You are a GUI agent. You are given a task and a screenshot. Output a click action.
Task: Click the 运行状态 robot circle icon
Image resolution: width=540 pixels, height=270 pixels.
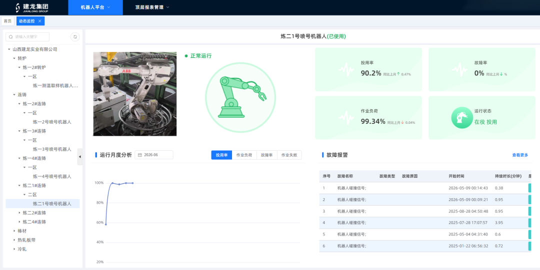462,118
